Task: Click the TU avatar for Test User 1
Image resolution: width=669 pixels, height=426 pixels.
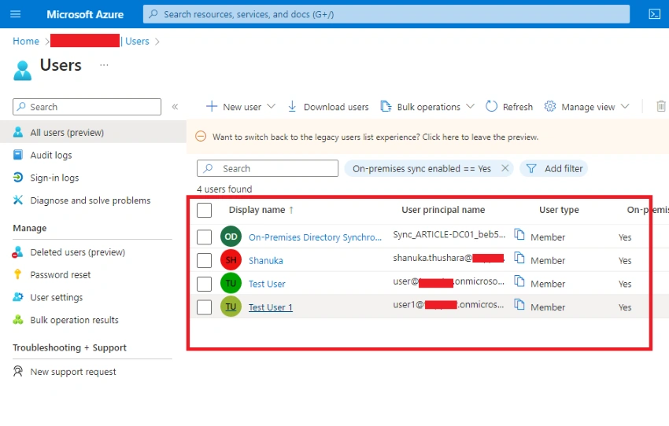Action: tap(231, 307)
